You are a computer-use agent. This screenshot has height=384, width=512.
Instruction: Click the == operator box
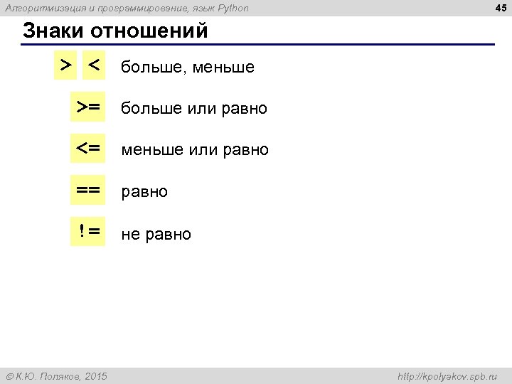pos(88,190)
